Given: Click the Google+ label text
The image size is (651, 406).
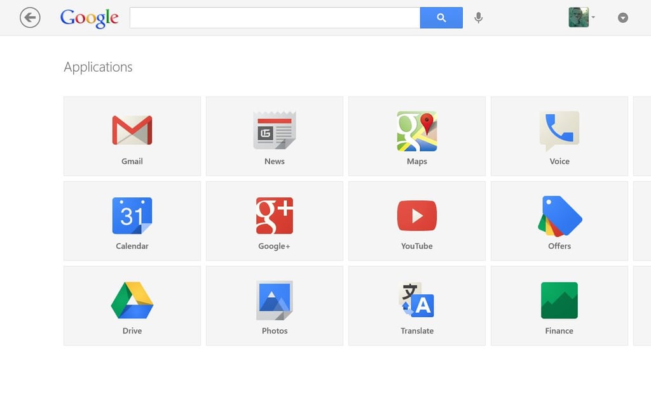Looking at the screenshot, I should 274,246.
